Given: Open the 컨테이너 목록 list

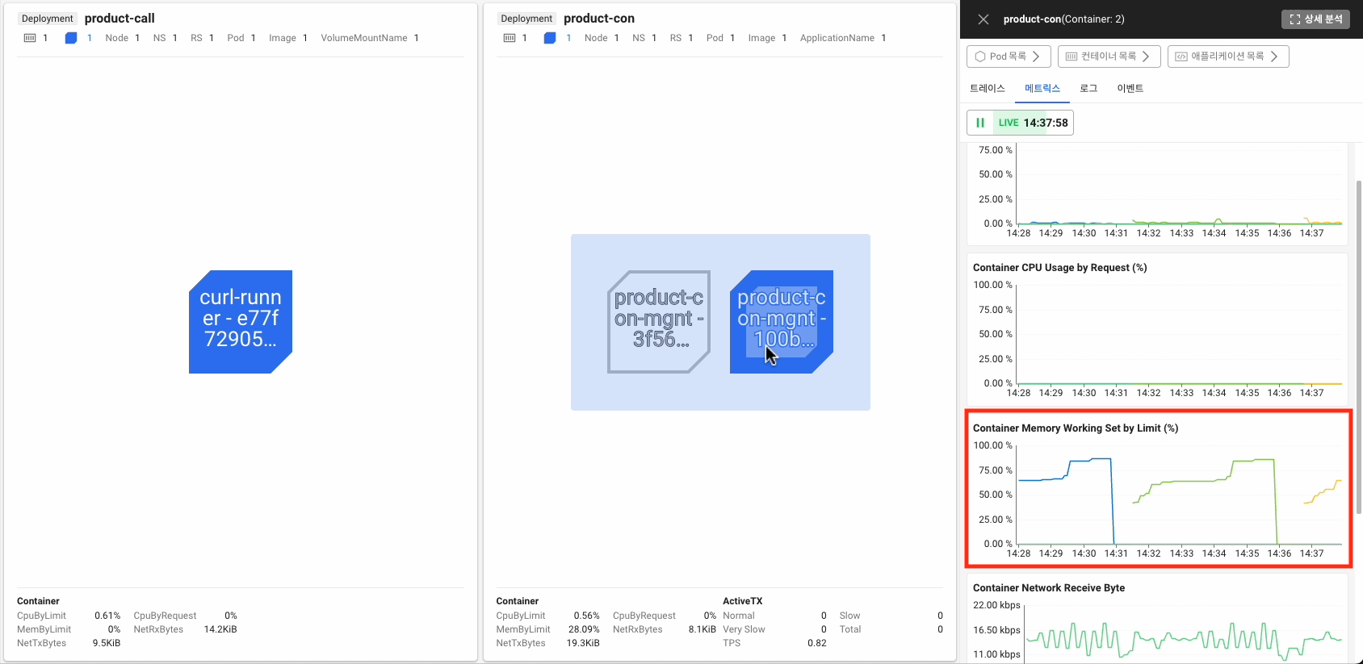Looking at the screenshot, I should click(1109, 56).
